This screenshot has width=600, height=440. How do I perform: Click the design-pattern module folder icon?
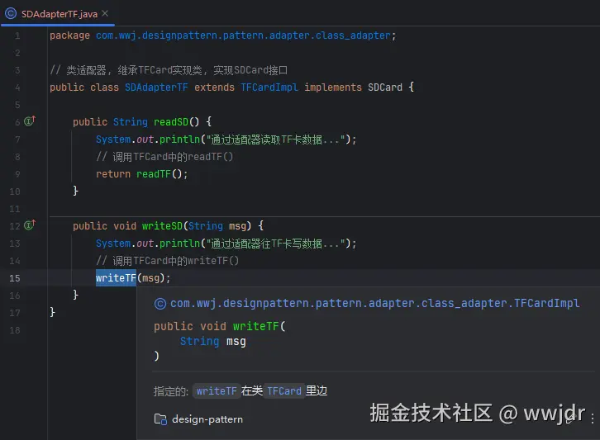(x=160, y=419)
